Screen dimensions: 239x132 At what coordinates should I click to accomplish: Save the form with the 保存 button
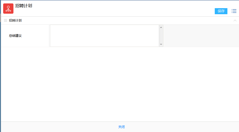(221, 11)
